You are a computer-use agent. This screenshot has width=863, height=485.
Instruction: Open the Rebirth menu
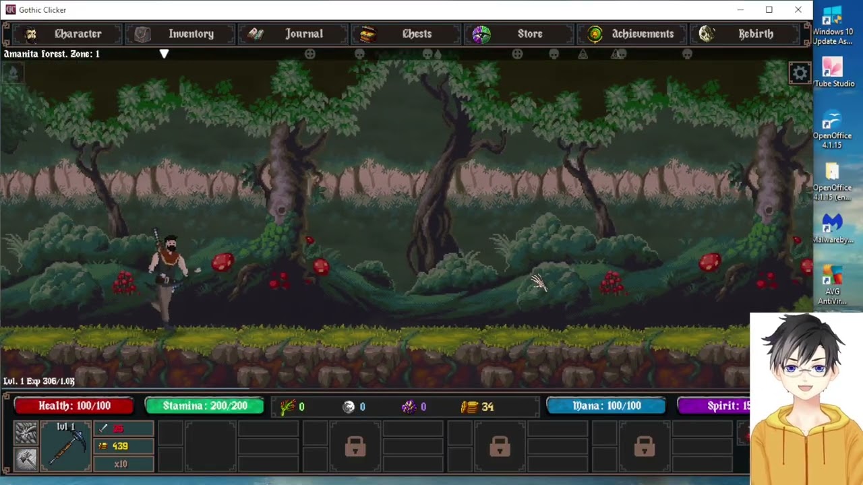(x=744, y=34)
